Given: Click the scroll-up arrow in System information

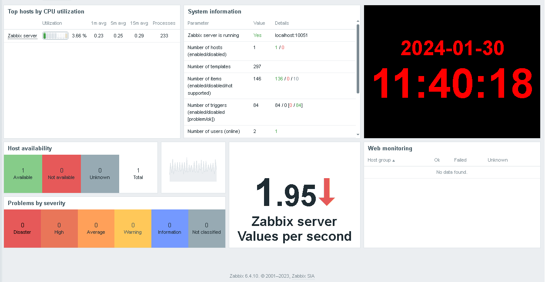Looking at the screenshot, I should tap(358, 21).
